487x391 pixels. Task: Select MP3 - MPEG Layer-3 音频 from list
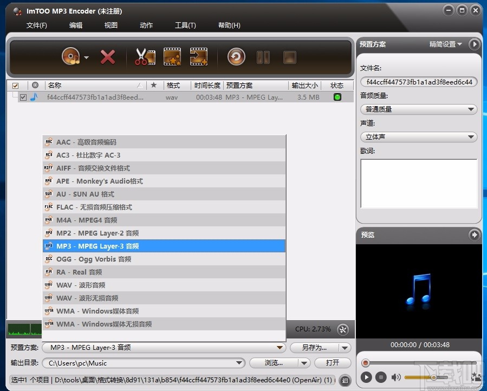pyautogui.click(x=163, y=246)
